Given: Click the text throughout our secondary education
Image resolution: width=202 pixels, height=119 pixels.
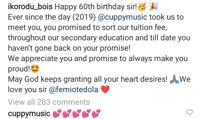Looking at the screenshot, I should tap(71, 38).
